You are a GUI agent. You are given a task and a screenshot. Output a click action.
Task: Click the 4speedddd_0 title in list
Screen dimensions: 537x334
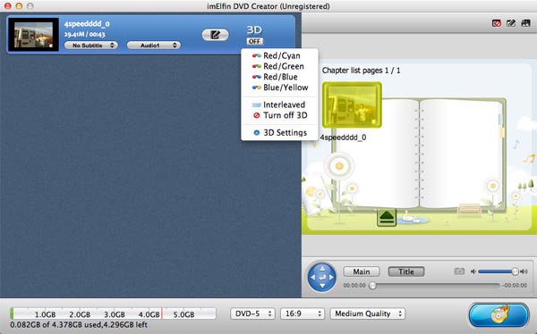[x=87, y=24]
